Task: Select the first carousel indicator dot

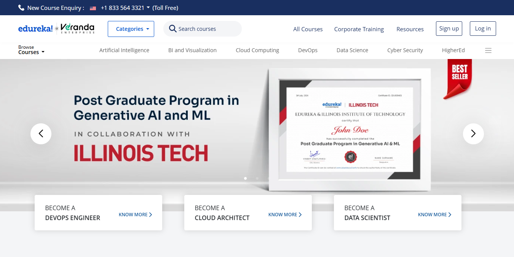Action: tap(245, 178)
